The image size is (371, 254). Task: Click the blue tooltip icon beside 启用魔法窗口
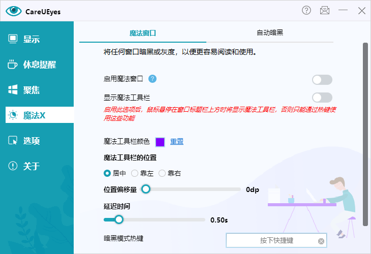point(152,79)
